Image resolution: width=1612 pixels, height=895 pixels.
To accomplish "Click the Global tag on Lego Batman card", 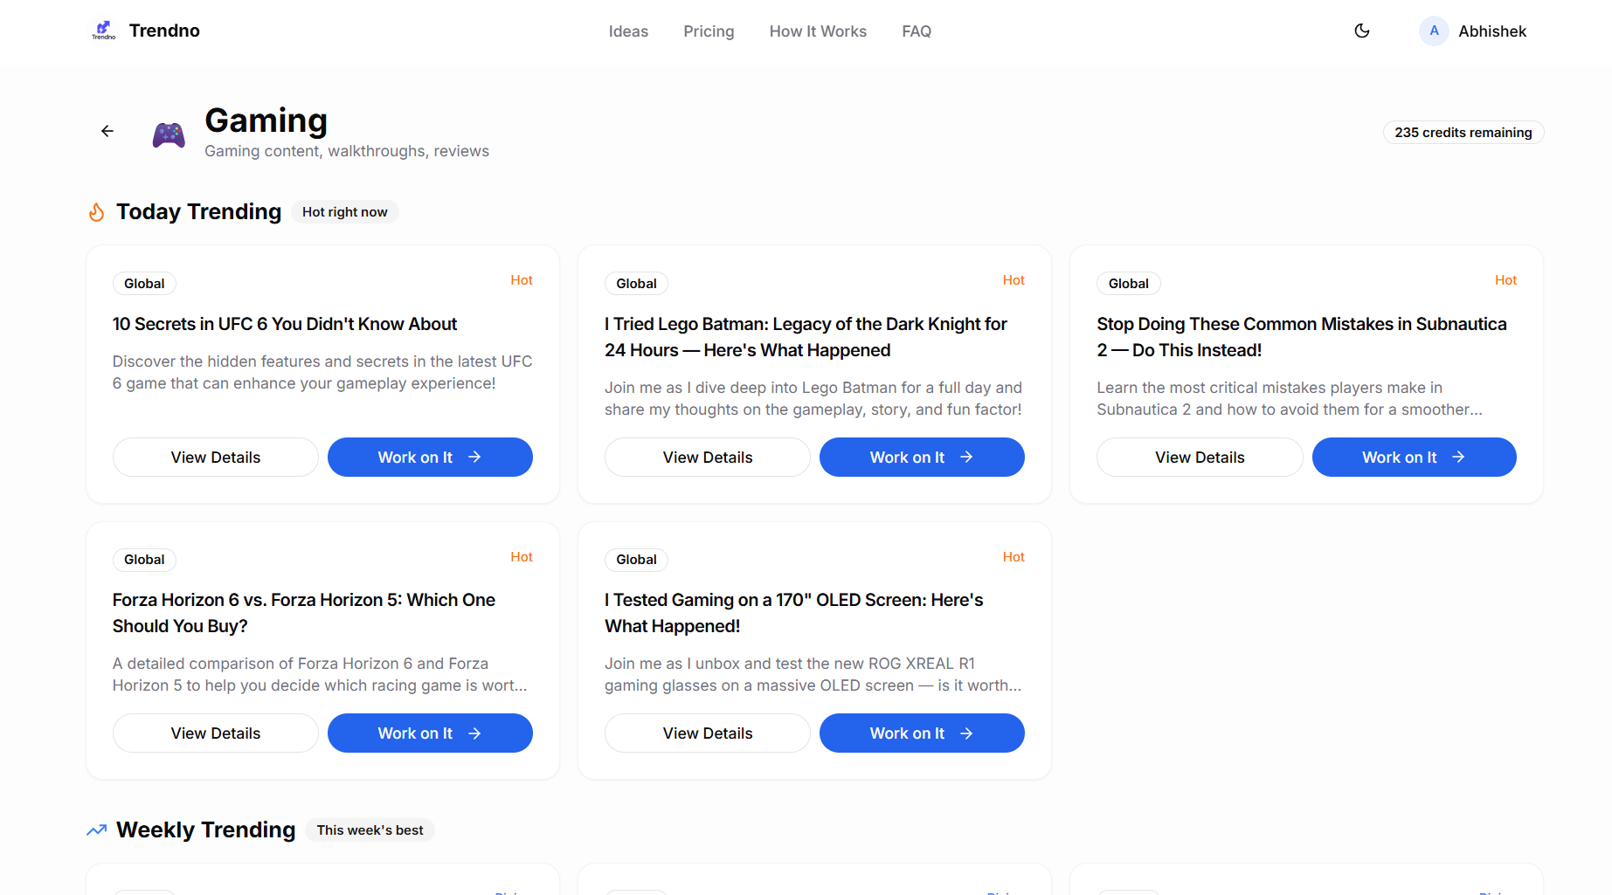I will pyautogui.click(x=636, y=284).
